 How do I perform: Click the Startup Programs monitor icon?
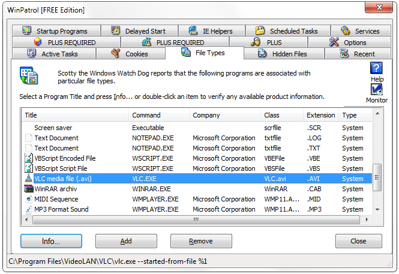tap(26, 31)
